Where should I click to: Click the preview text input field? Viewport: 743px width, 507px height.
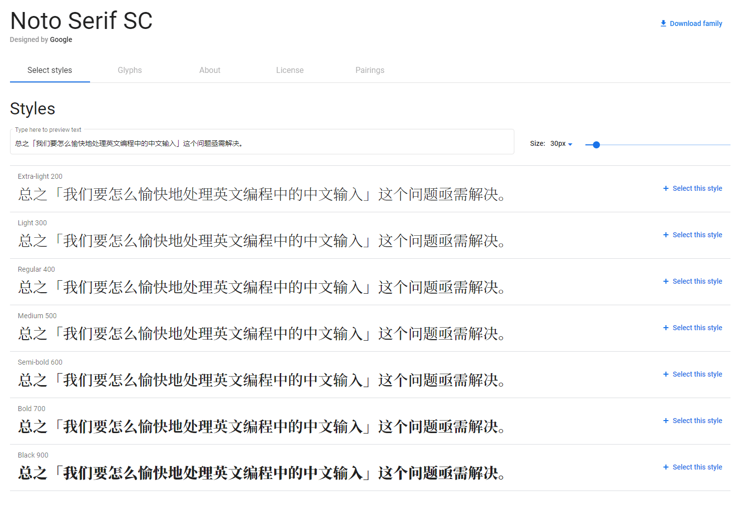point(262,142)
